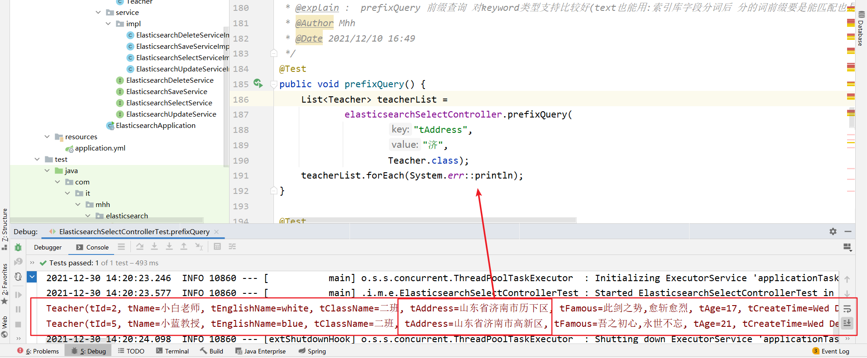Open Debug panel settings gear

(833, 231)
